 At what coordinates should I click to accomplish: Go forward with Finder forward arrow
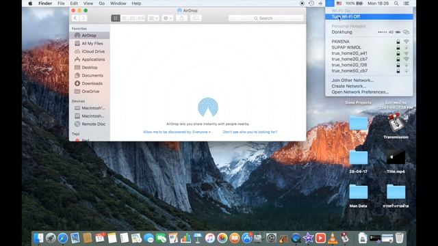click(83, 18)
